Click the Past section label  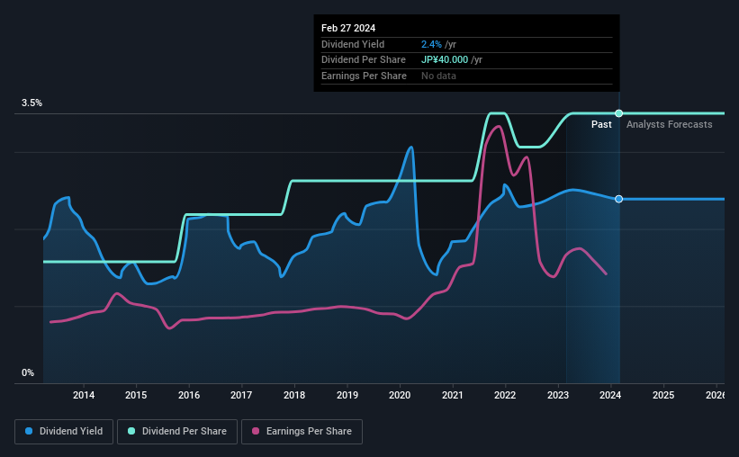click(x=601, y=124)
